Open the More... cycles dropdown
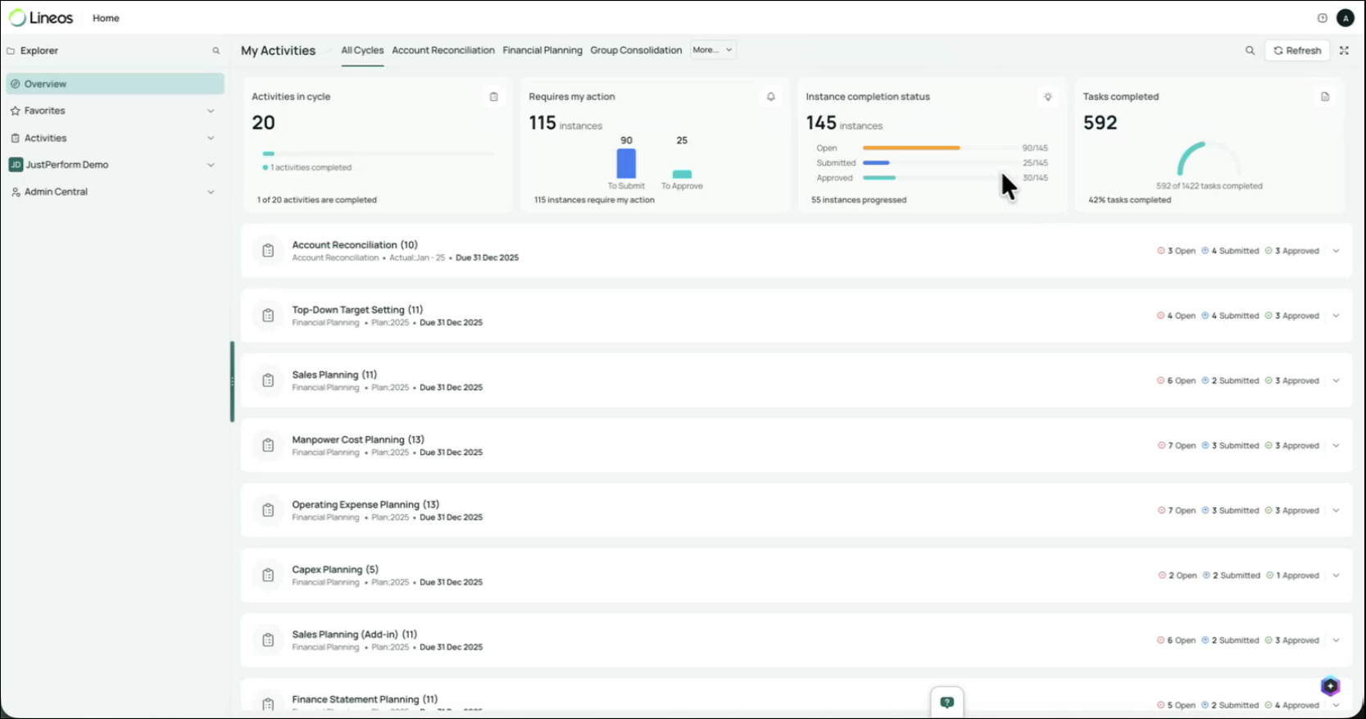This screenshot has width=1366, height=719. 713,50
